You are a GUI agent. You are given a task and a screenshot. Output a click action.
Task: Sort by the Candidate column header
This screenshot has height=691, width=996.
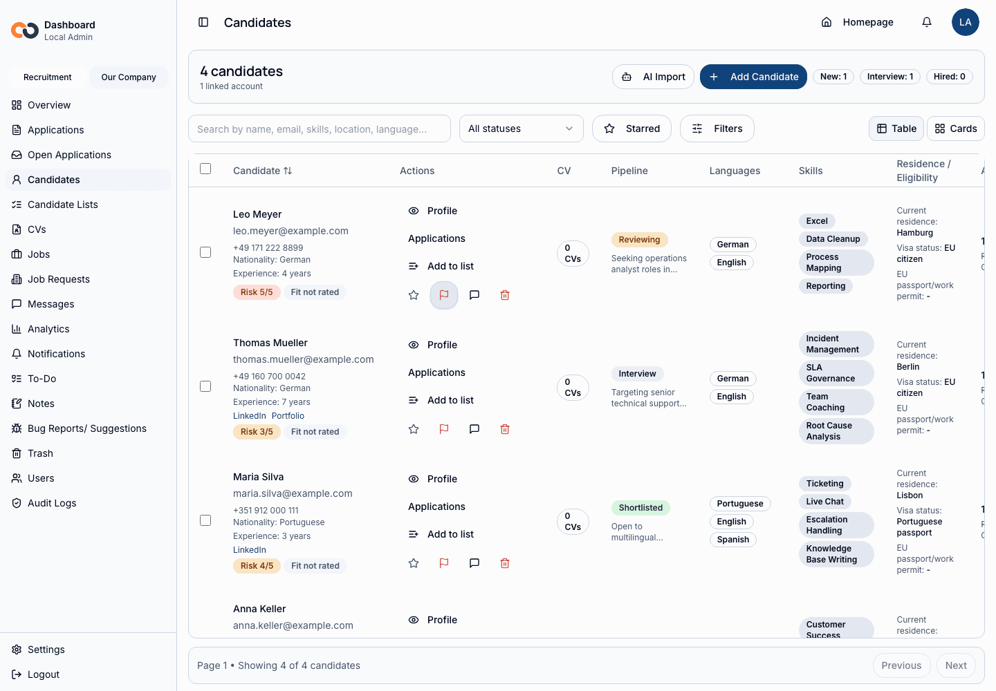263,171
